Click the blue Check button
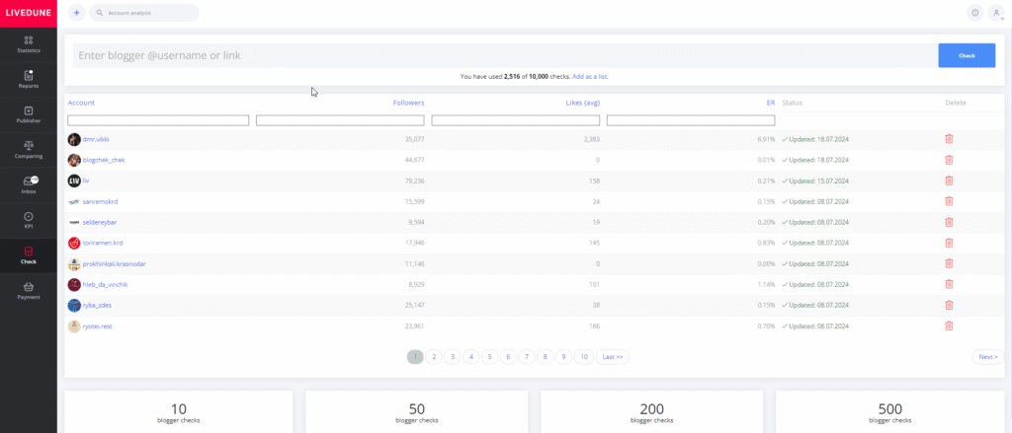Viewport: 1012px width, 433px height. point(966,55)
